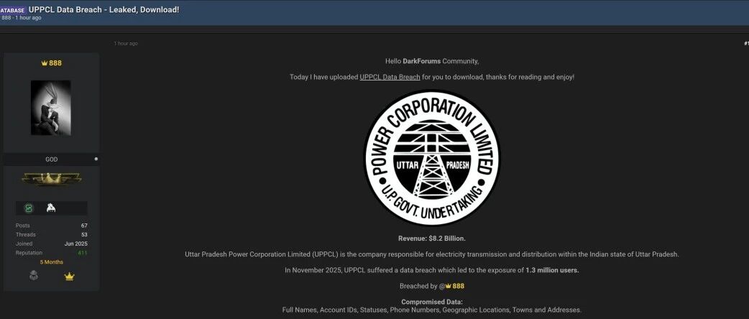This screenshot has height=319, width=749.
Task: Select the Joined date Jun 2025
Action: point(76,244)
